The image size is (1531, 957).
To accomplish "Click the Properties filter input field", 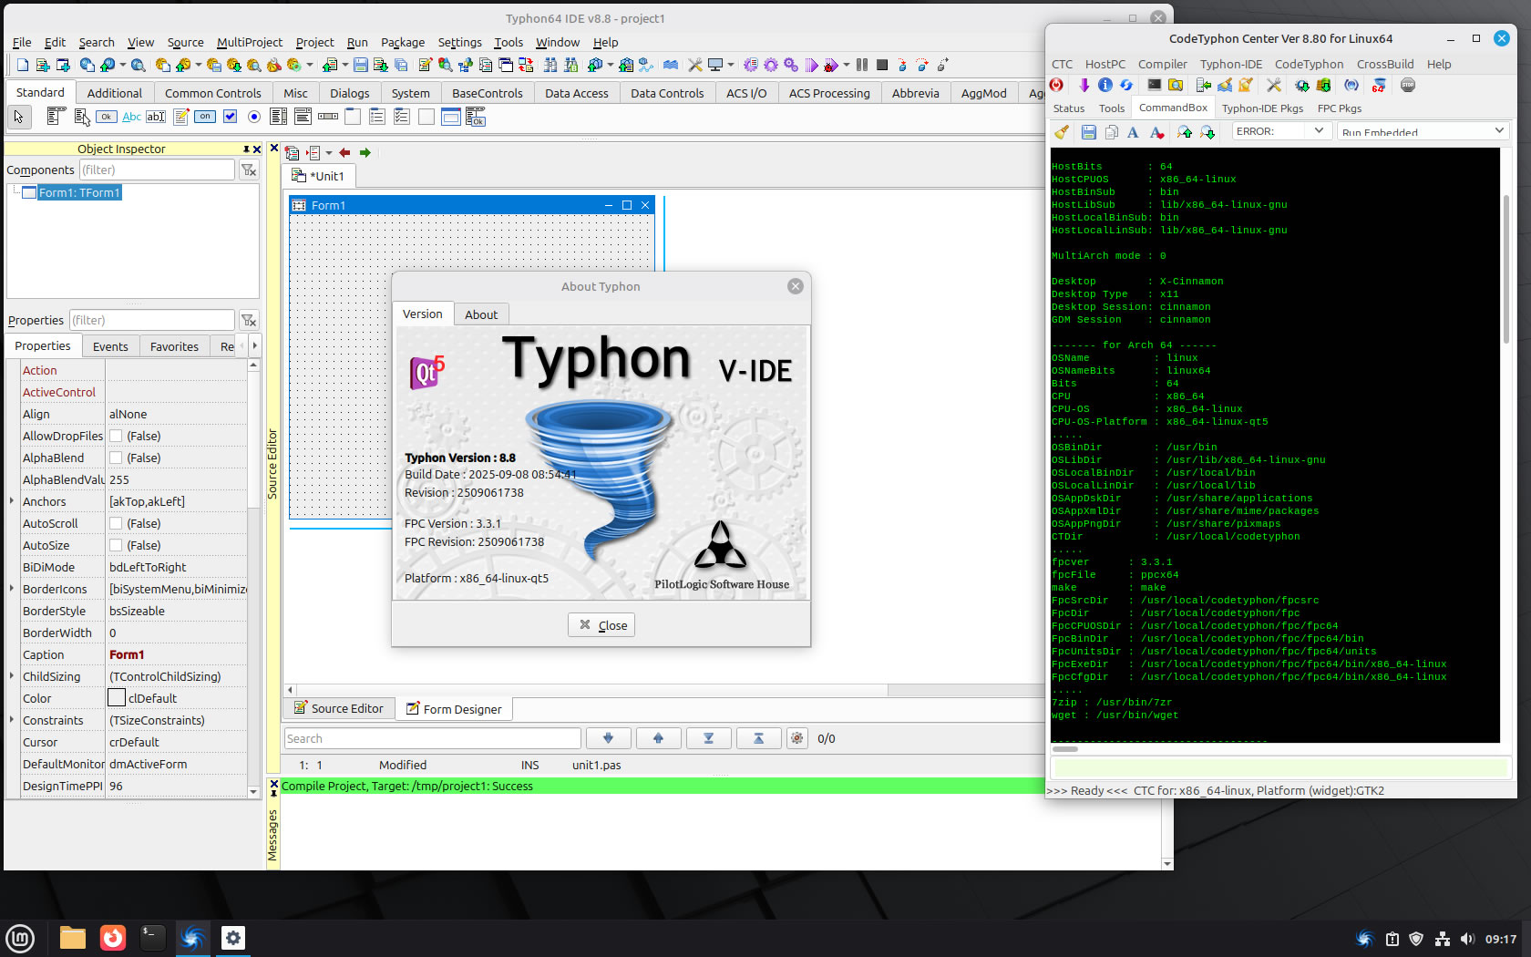I will click(152, 320).
